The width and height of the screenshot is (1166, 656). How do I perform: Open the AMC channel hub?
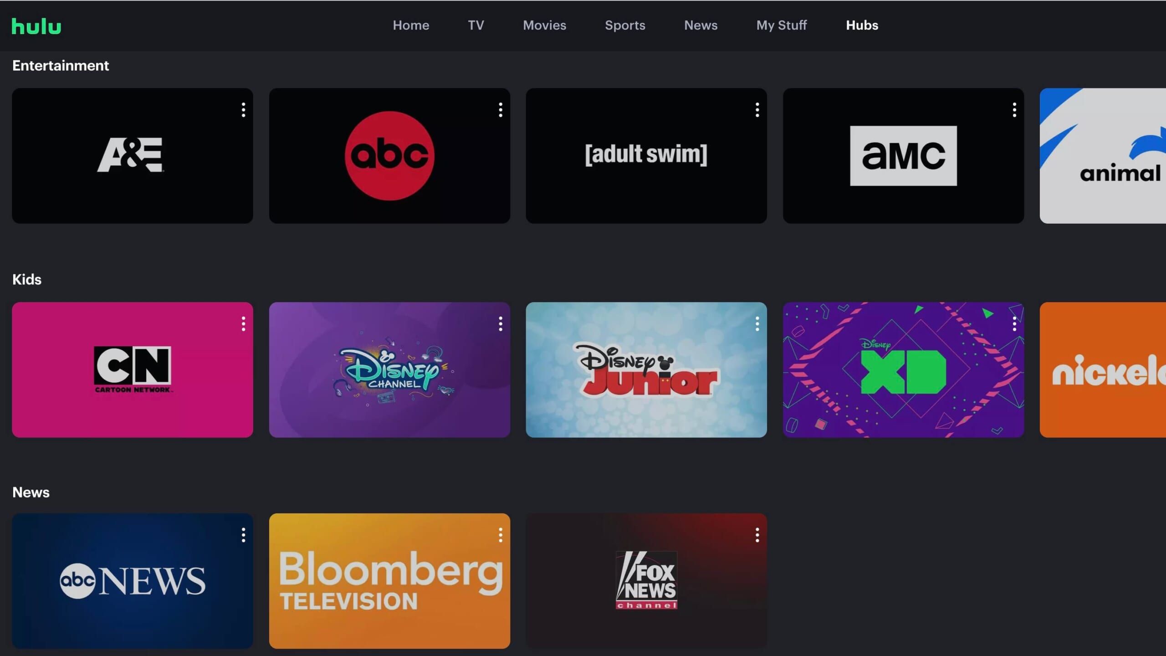(x=903, y=155)
